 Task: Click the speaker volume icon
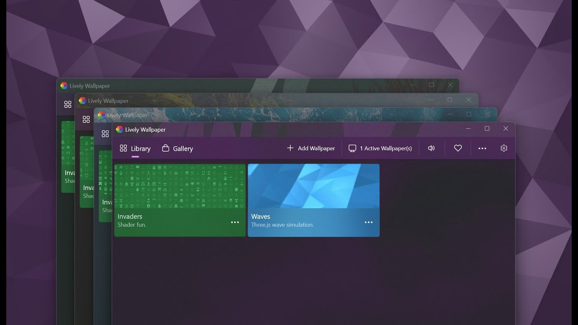point(431,148)
